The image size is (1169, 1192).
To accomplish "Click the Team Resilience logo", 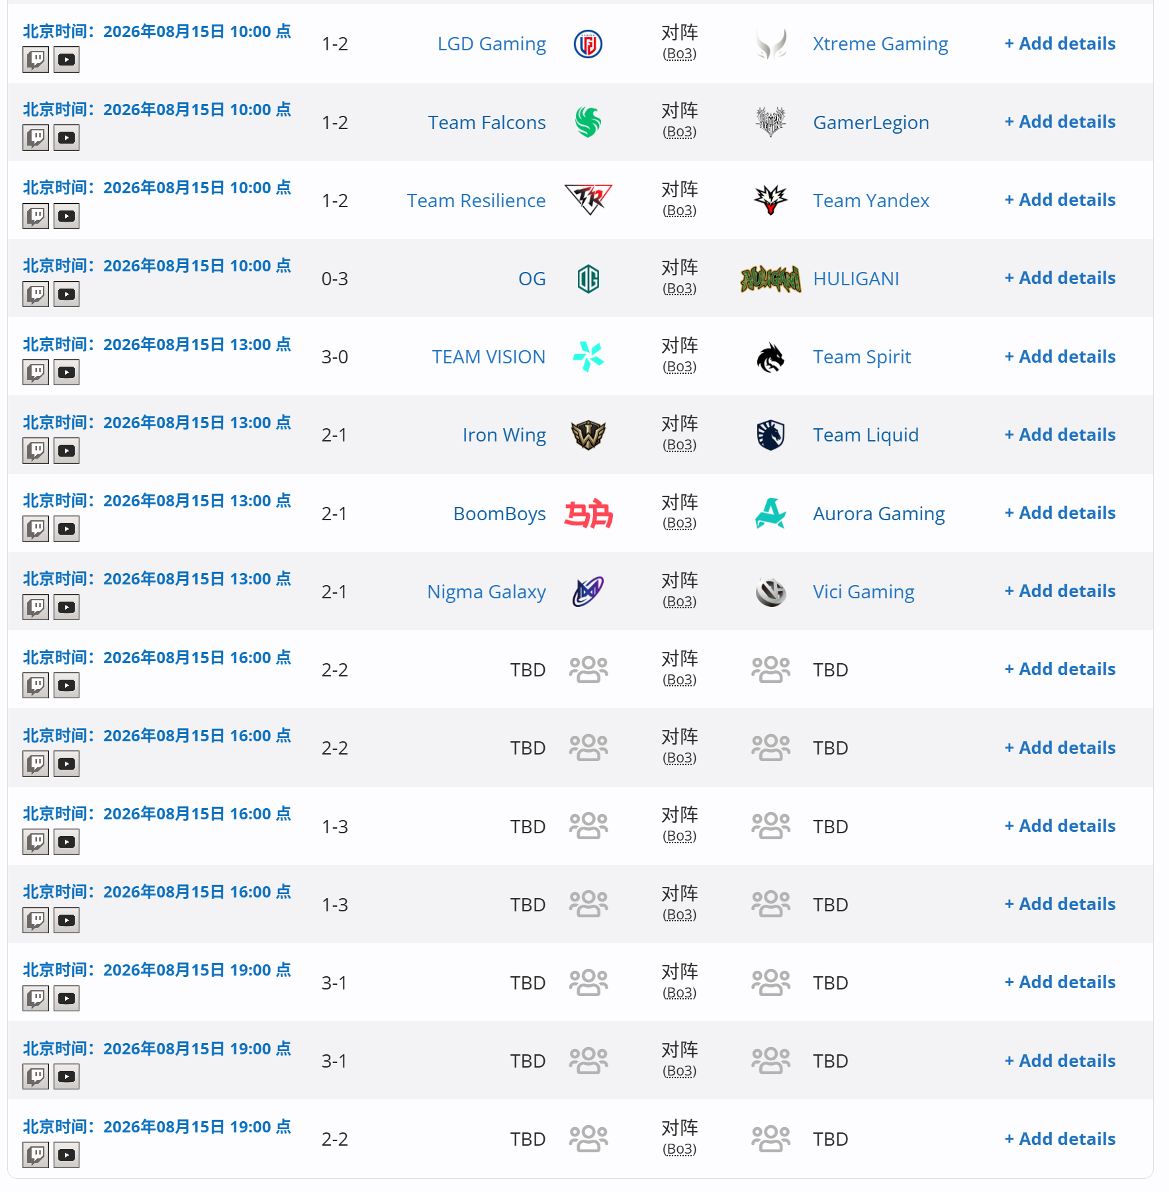I will click(x=588, y=200).
